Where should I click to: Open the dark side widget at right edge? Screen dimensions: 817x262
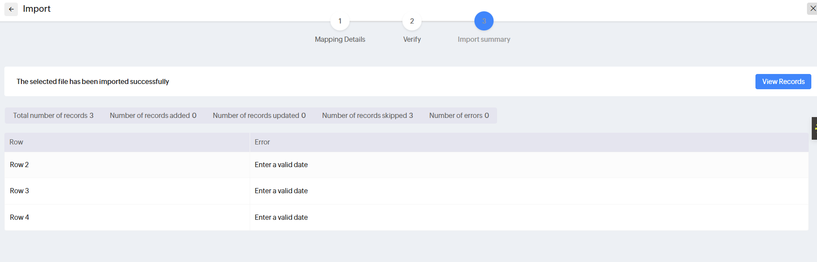[814, 128]
